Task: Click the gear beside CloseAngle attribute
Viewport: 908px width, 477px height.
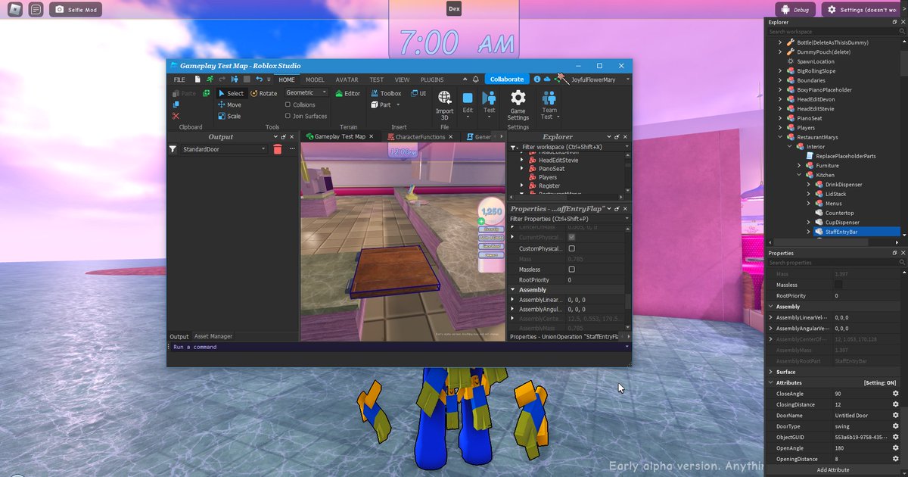Action: tap(895, 394)
